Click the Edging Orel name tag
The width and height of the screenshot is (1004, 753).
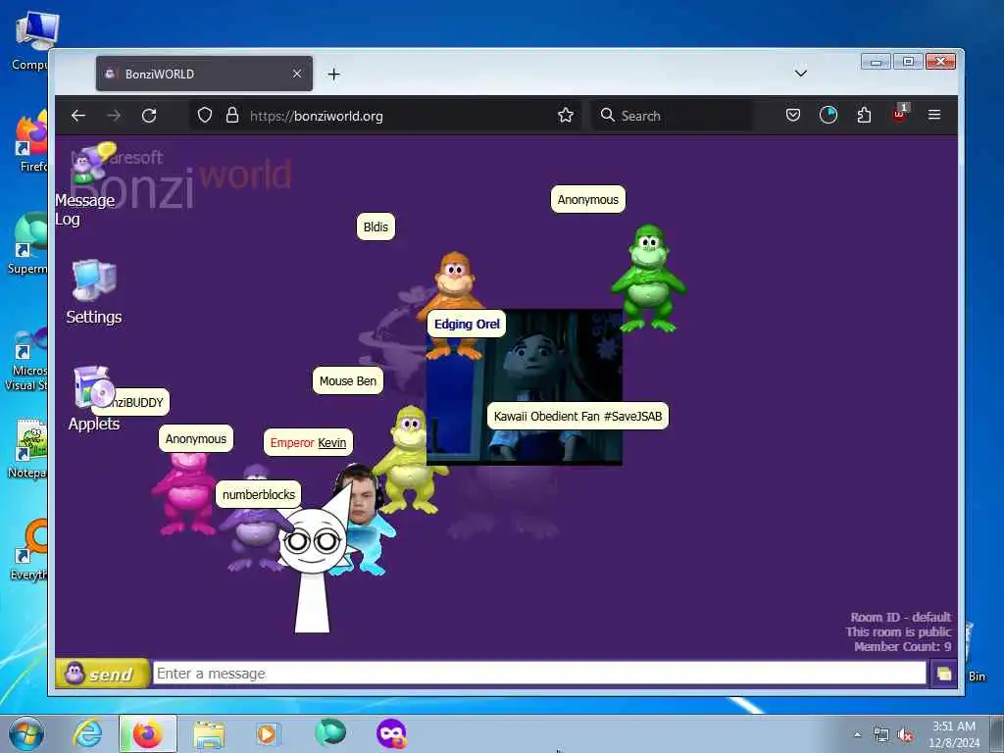[467, 324]
